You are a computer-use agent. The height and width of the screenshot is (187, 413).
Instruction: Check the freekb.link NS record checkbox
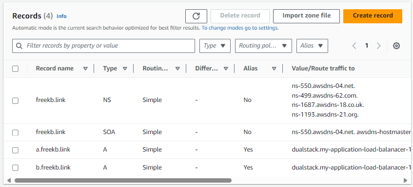15,101
